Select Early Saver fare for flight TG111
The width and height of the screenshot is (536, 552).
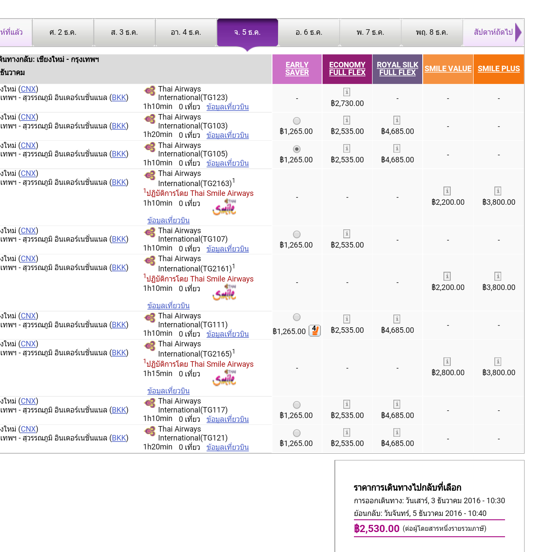coord(297,317)
